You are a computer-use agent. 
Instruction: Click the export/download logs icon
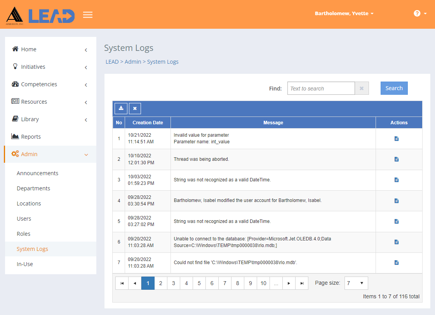tap(121, 108)
